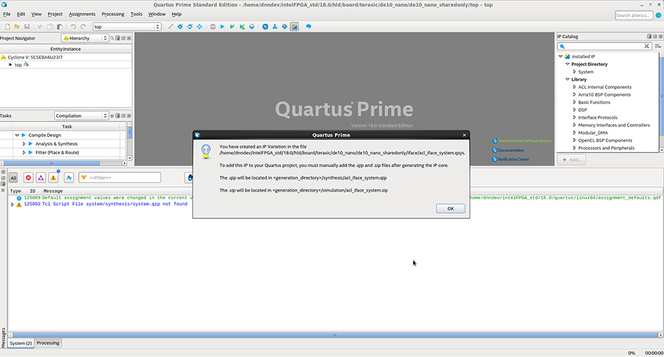Collapse the Compile Design task
Viewport: 664px width, 357px height.
tap(17, 135)
